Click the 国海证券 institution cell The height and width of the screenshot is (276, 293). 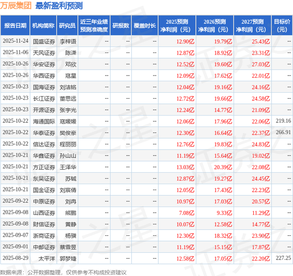point(44,87)
